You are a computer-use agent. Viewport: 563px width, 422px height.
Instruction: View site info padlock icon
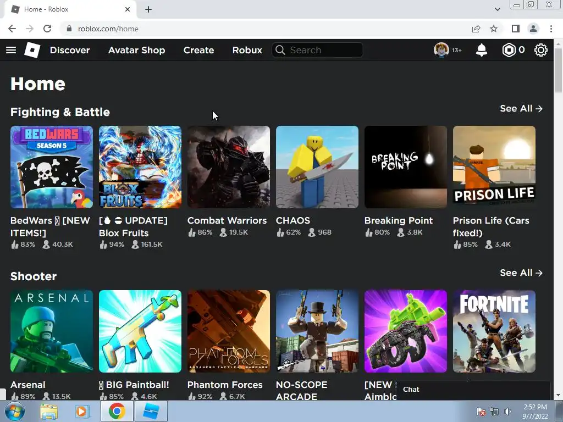coord(69,29)
